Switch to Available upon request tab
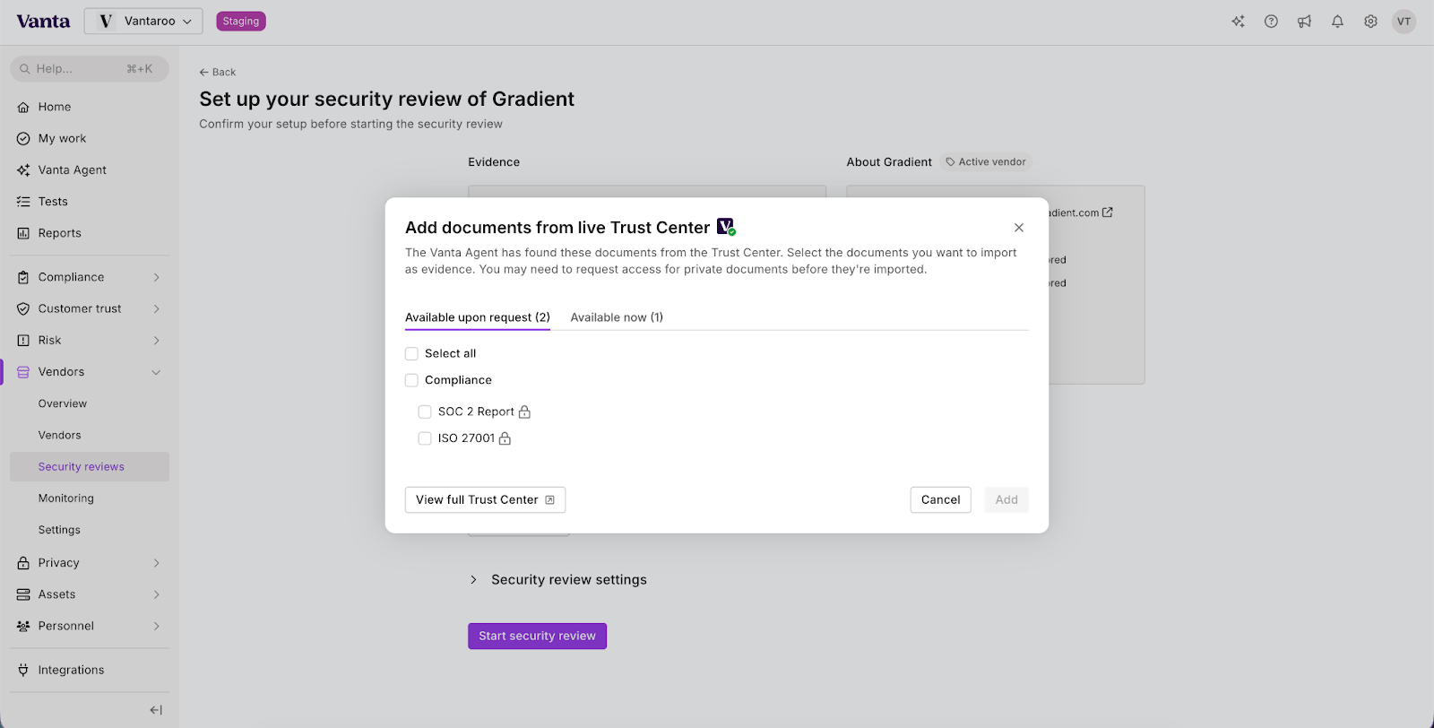The width and height of the screenshot is (1434, 728). point(478,317)
